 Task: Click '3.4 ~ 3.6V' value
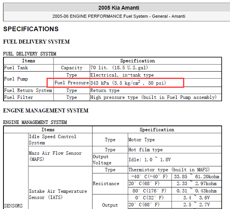197,197
